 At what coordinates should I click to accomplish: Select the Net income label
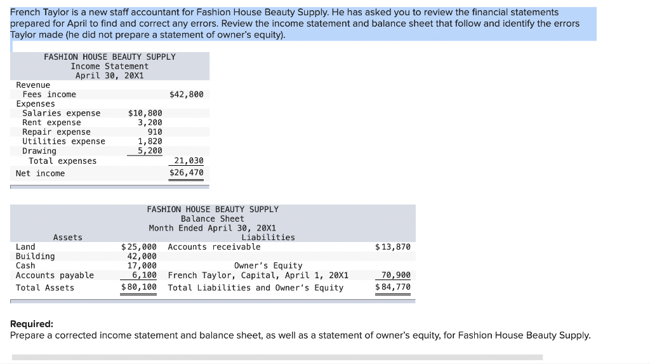[x=40, y=173]
